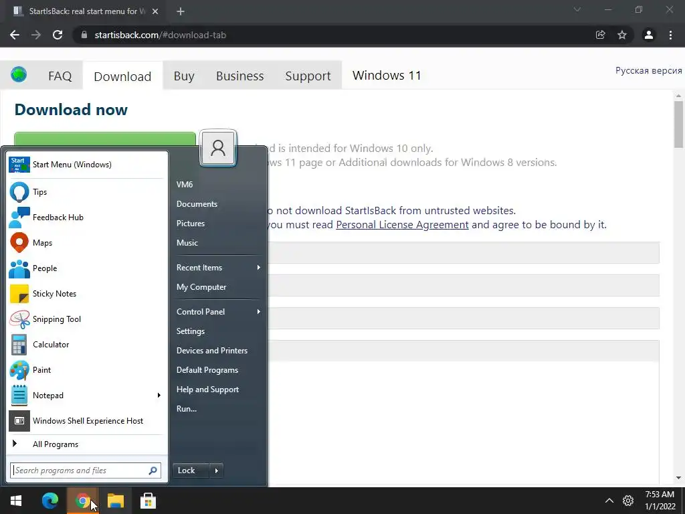The width and height of the screenshot is (685, 514).
Task: Launch Notepad icon
Action: (19, 395)
